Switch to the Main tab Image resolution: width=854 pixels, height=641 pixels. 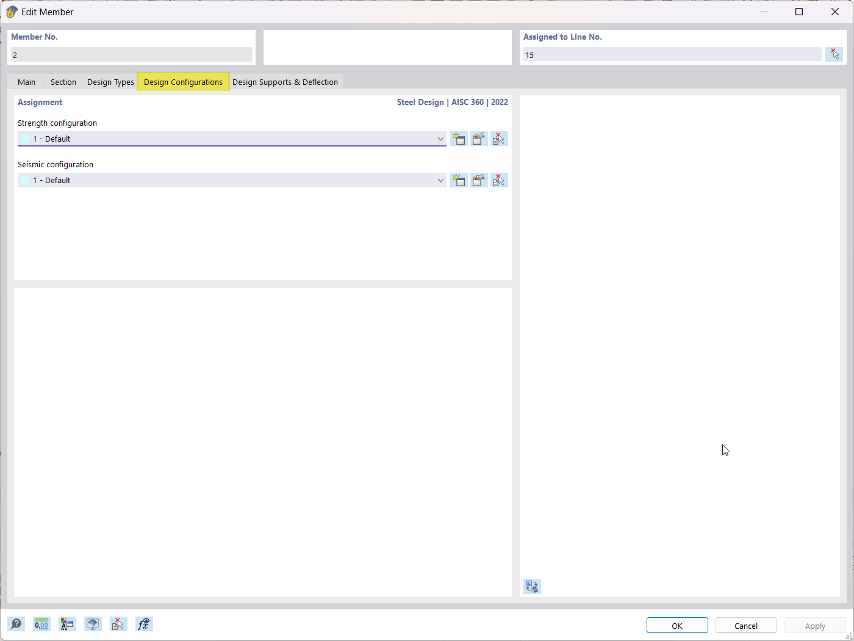pos(26,81)
